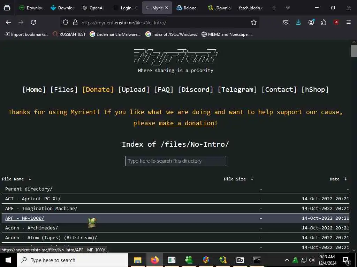Open the [Contact] navigation link
The width and height of the screenshot is (357, 267).
pos(279,89)
